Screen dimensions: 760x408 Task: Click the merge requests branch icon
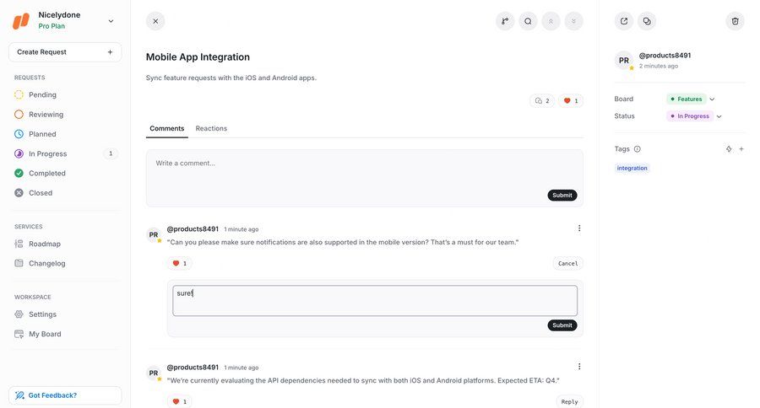click(x=505, y=21)
